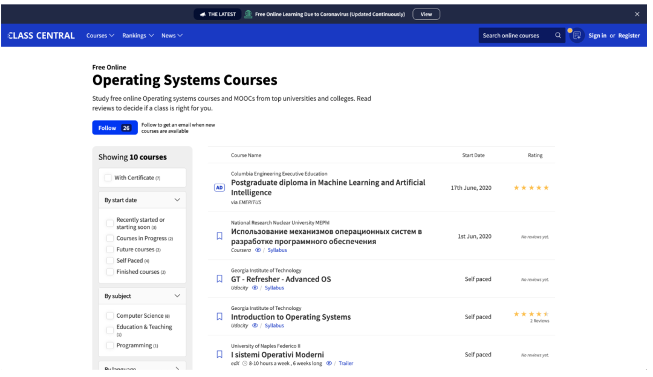Check Recently started or starting soon
The height and width of the screenshot is (377, 653).
tap(110, 224)
